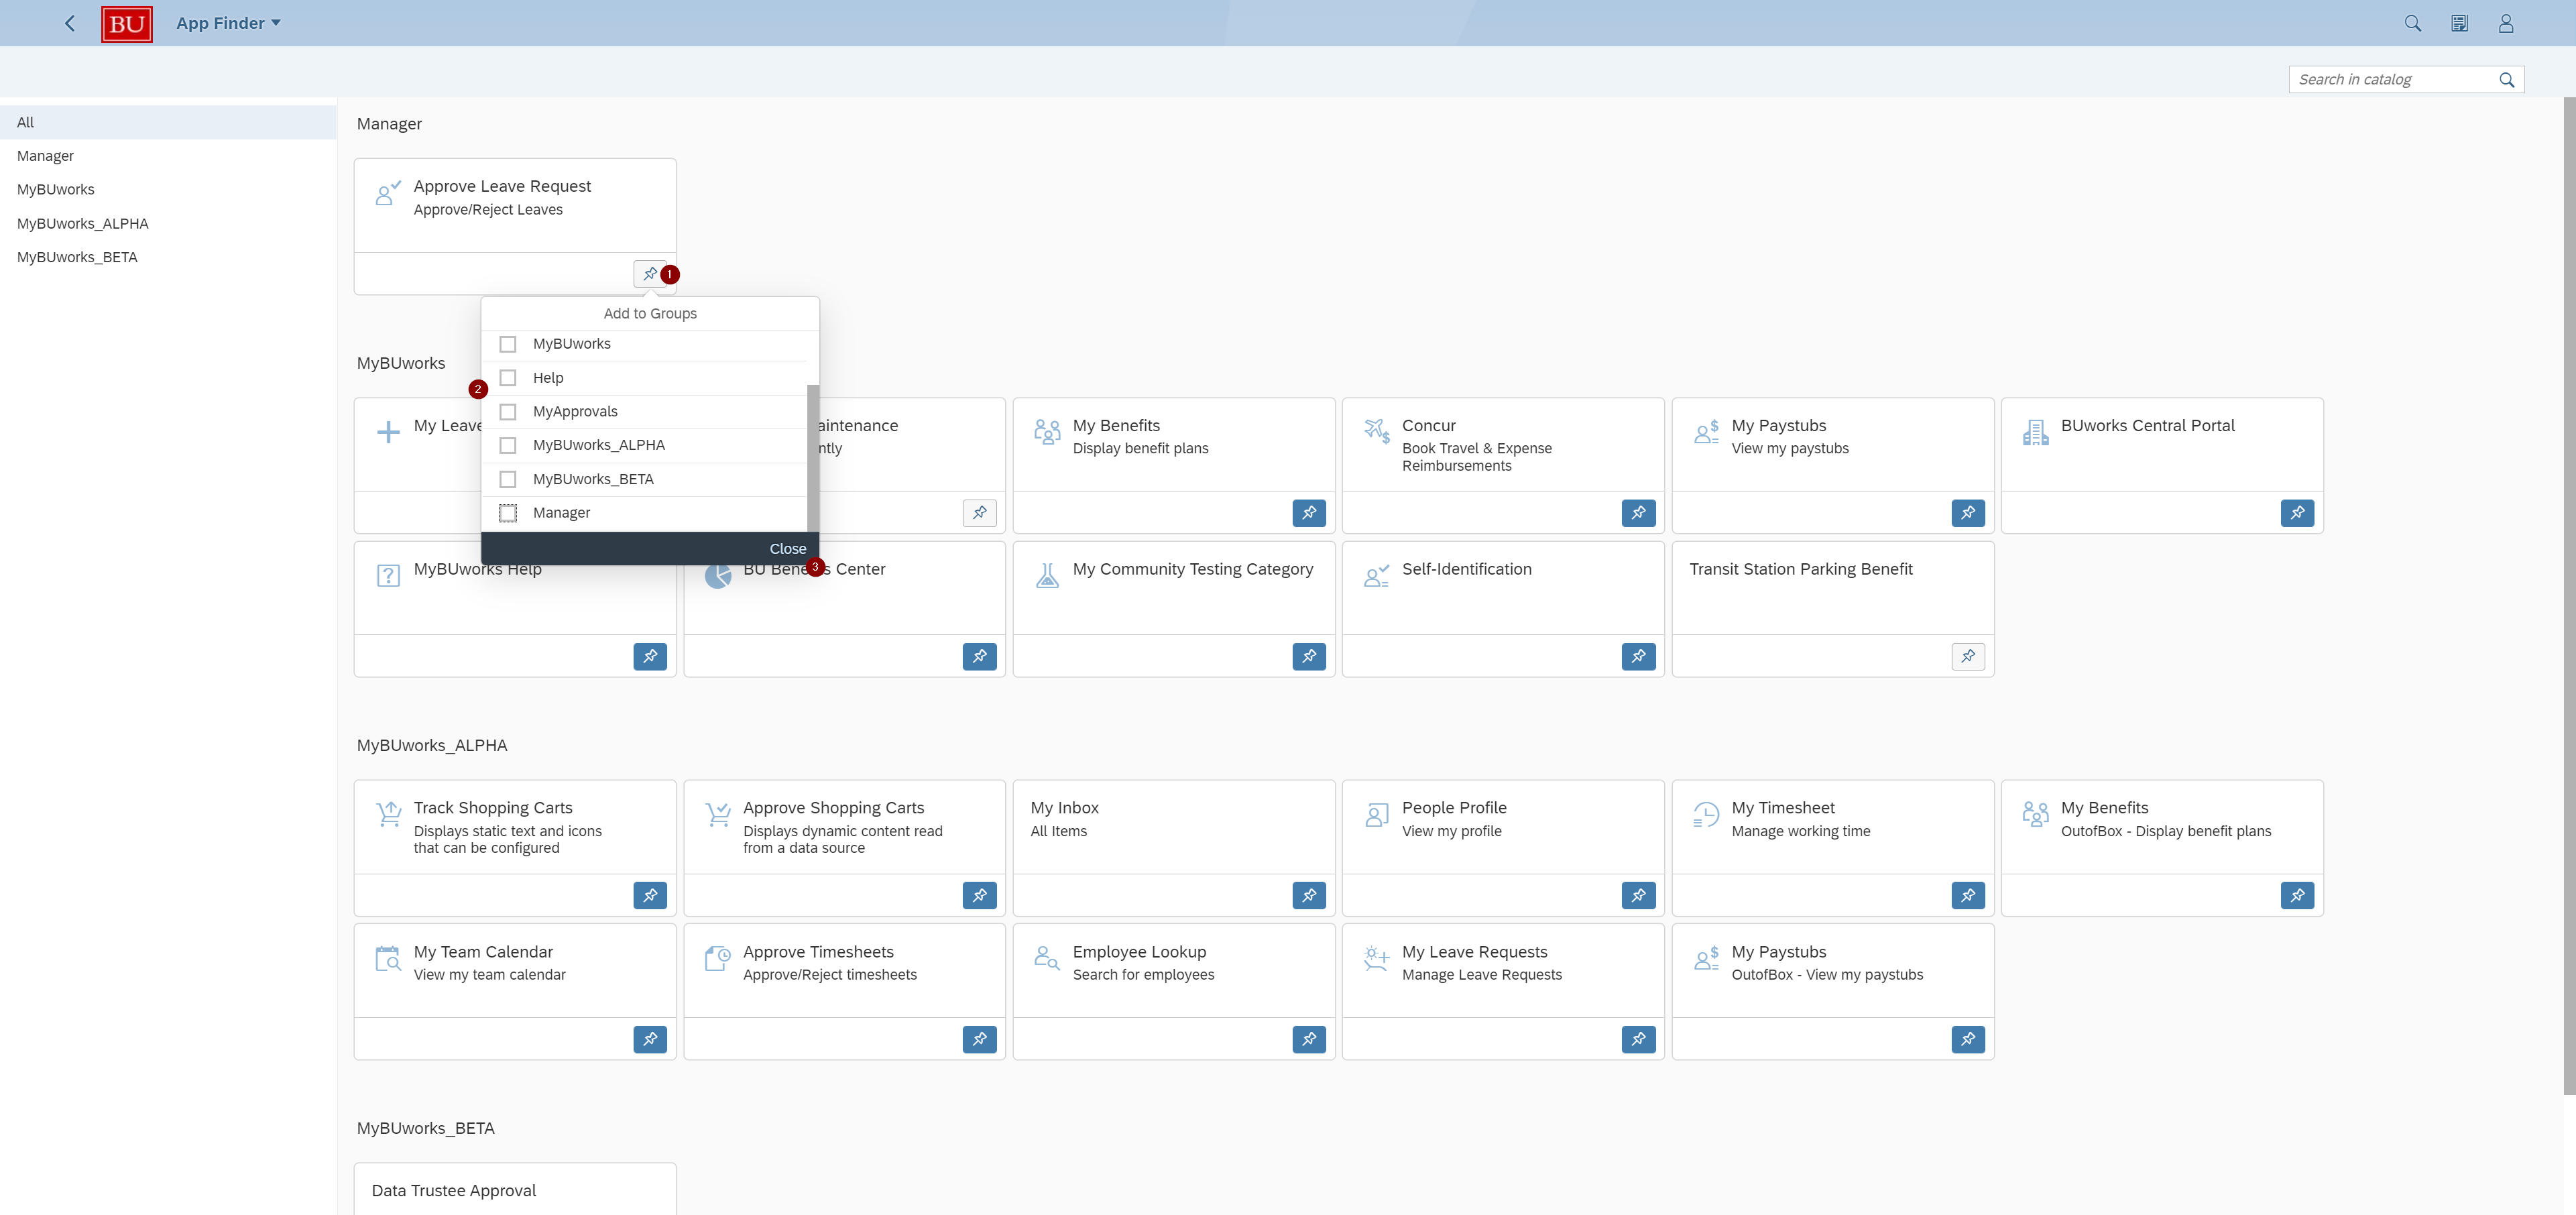Open the header search magnifier icon
The image size is (2576, 1215).
2413,23
